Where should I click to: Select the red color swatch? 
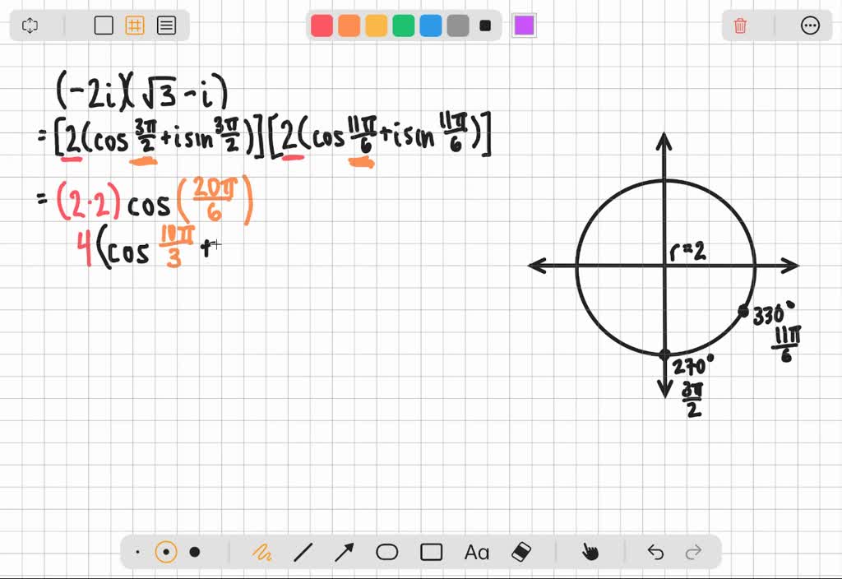pyautogui.click(x=322, y=25)
